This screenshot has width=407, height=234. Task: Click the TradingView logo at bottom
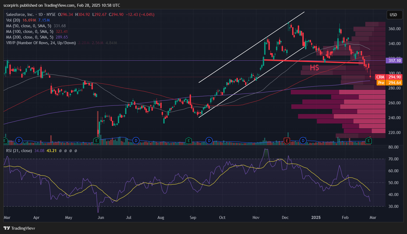tap(19, 228)
